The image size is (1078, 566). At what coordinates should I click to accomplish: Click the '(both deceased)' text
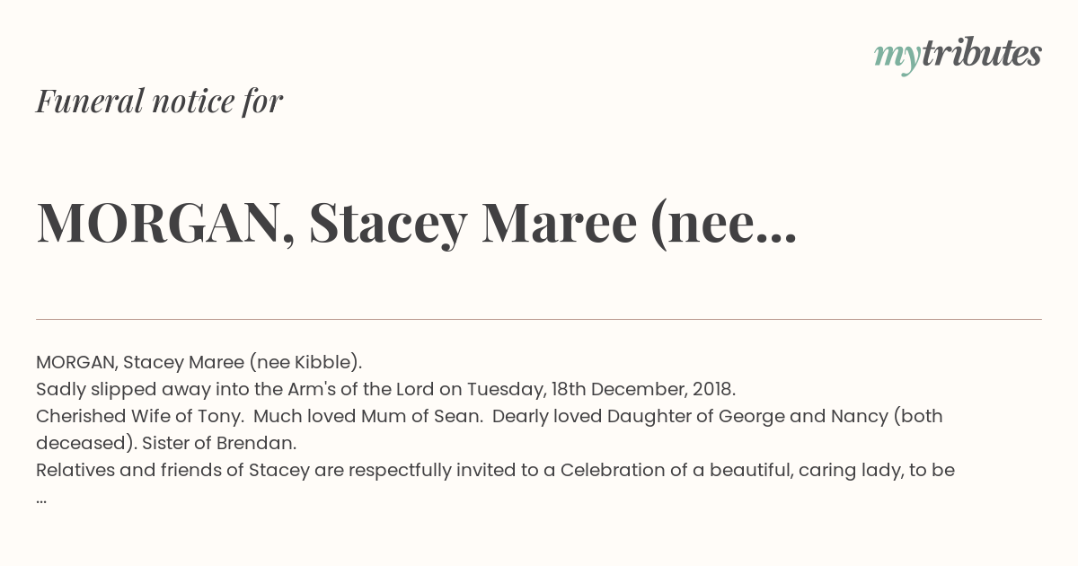pyautogui.click(x=490, y=430)
